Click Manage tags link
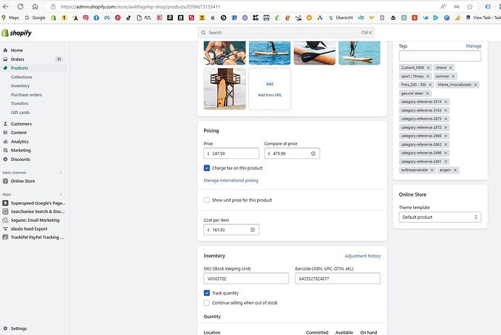Viewport: 501px width, 335px height. click(x=473, y=46)
